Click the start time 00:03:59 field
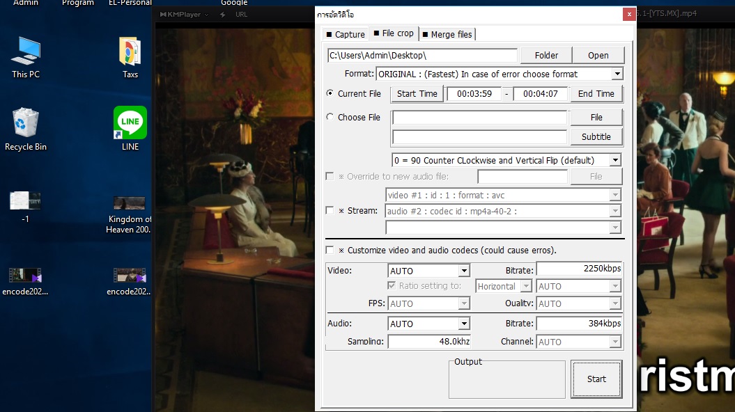 point(474,94)
